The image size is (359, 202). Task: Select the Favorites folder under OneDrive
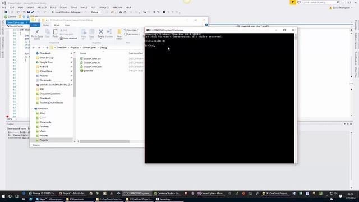coord(44,127)
